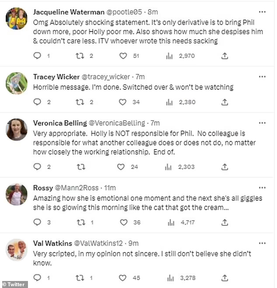Share Veronica Belling's tweet
The width and height of the screenshot is (277, 288).
coord(225,167)
